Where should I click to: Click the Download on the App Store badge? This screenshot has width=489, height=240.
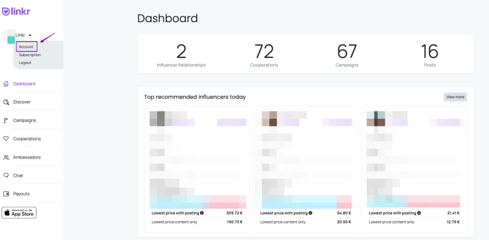(x=19, y=213)
